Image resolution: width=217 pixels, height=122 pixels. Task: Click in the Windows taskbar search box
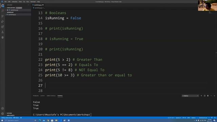19,121
